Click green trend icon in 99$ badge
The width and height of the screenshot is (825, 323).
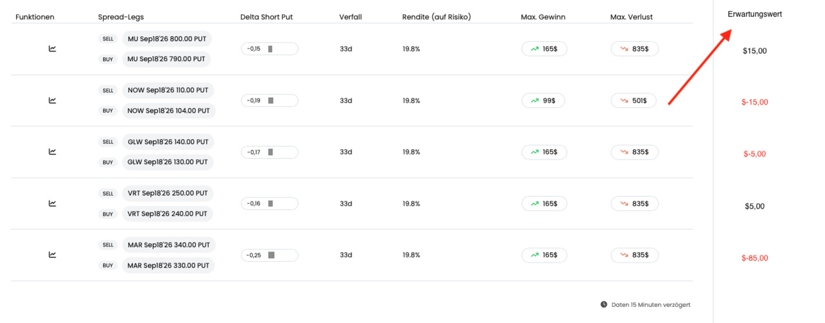pyautogui.click(x=534, y=100)
